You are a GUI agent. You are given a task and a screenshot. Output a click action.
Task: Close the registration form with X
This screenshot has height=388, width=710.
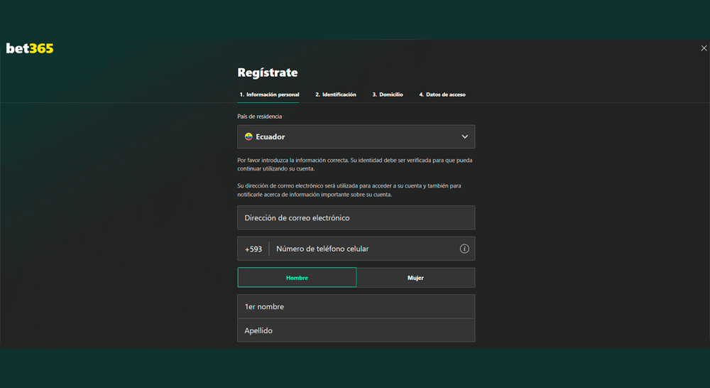704,48
